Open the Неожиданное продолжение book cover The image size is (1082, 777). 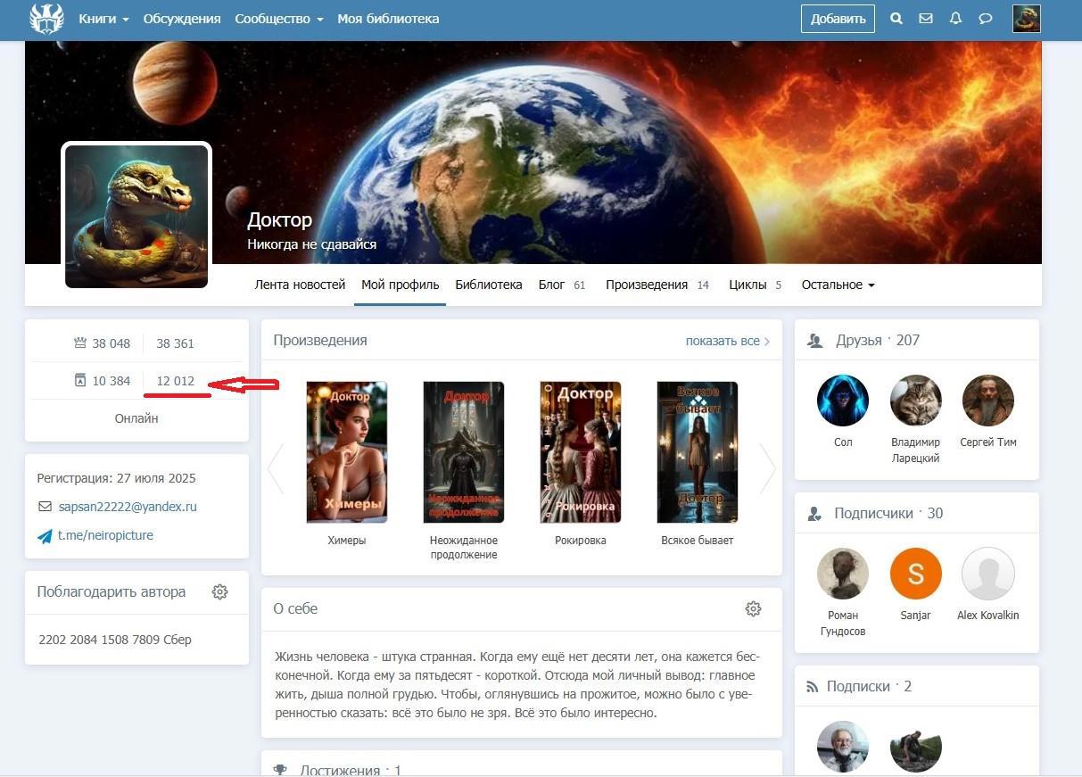pos(464,452)
